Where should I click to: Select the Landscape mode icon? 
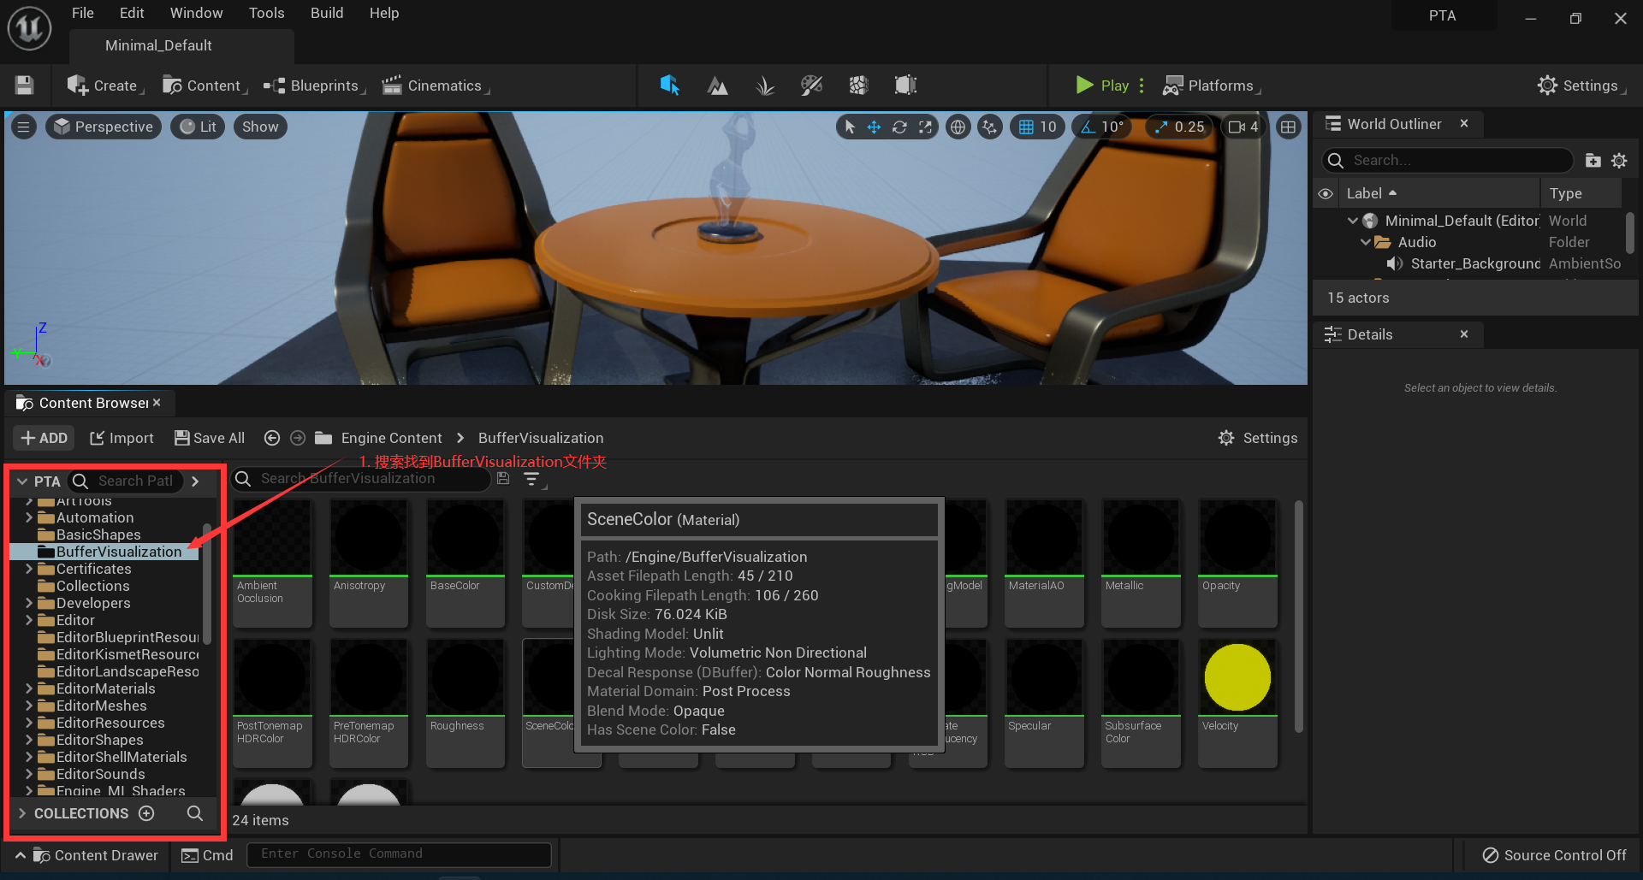pos(717,86)
